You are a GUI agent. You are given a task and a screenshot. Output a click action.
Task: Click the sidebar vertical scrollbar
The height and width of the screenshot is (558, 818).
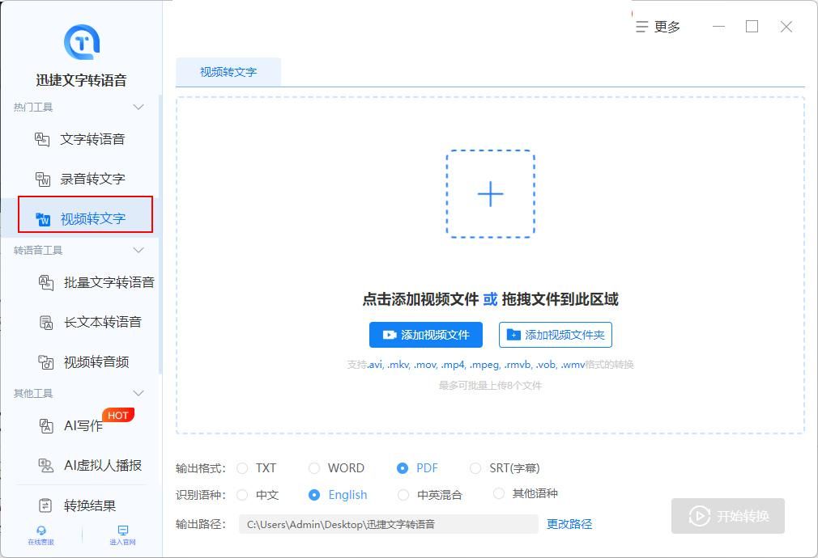click(x=160, y=235)
